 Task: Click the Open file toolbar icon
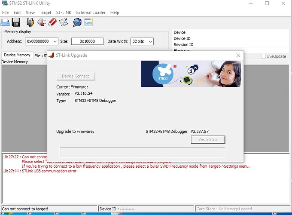(6, 22)
